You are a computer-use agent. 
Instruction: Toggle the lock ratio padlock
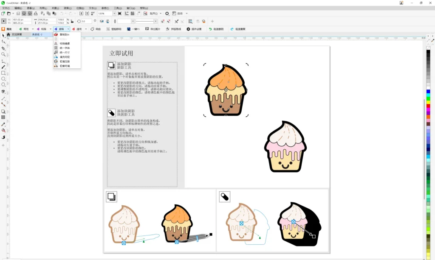[x=72, y=21]
